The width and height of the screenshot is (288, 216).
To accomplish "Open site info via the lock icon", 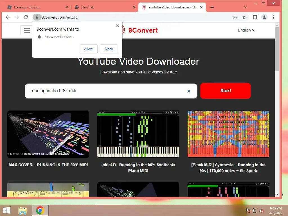I will click(37, 17).
